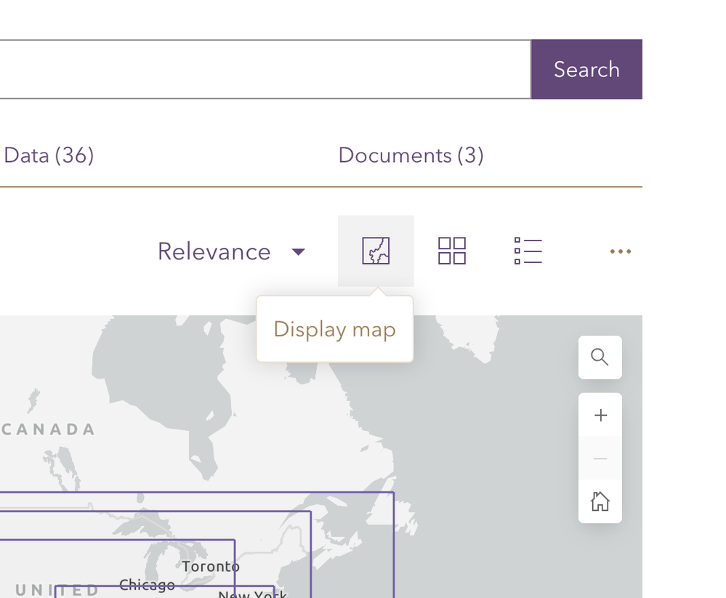Click the map search magnifier icon
726x598 pixels.
[x=600, y=357]
